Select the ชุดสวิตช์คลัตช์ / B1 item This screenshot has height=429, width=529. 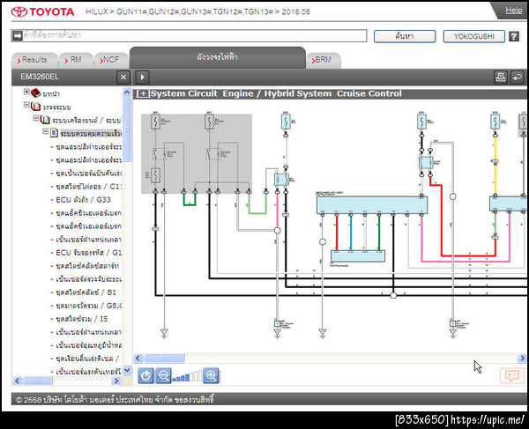(x=86, y=292)
